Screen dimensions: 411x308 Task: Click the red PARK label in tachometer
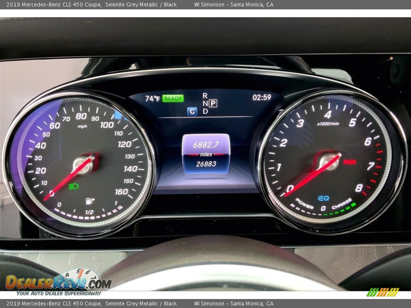point(350,162)
